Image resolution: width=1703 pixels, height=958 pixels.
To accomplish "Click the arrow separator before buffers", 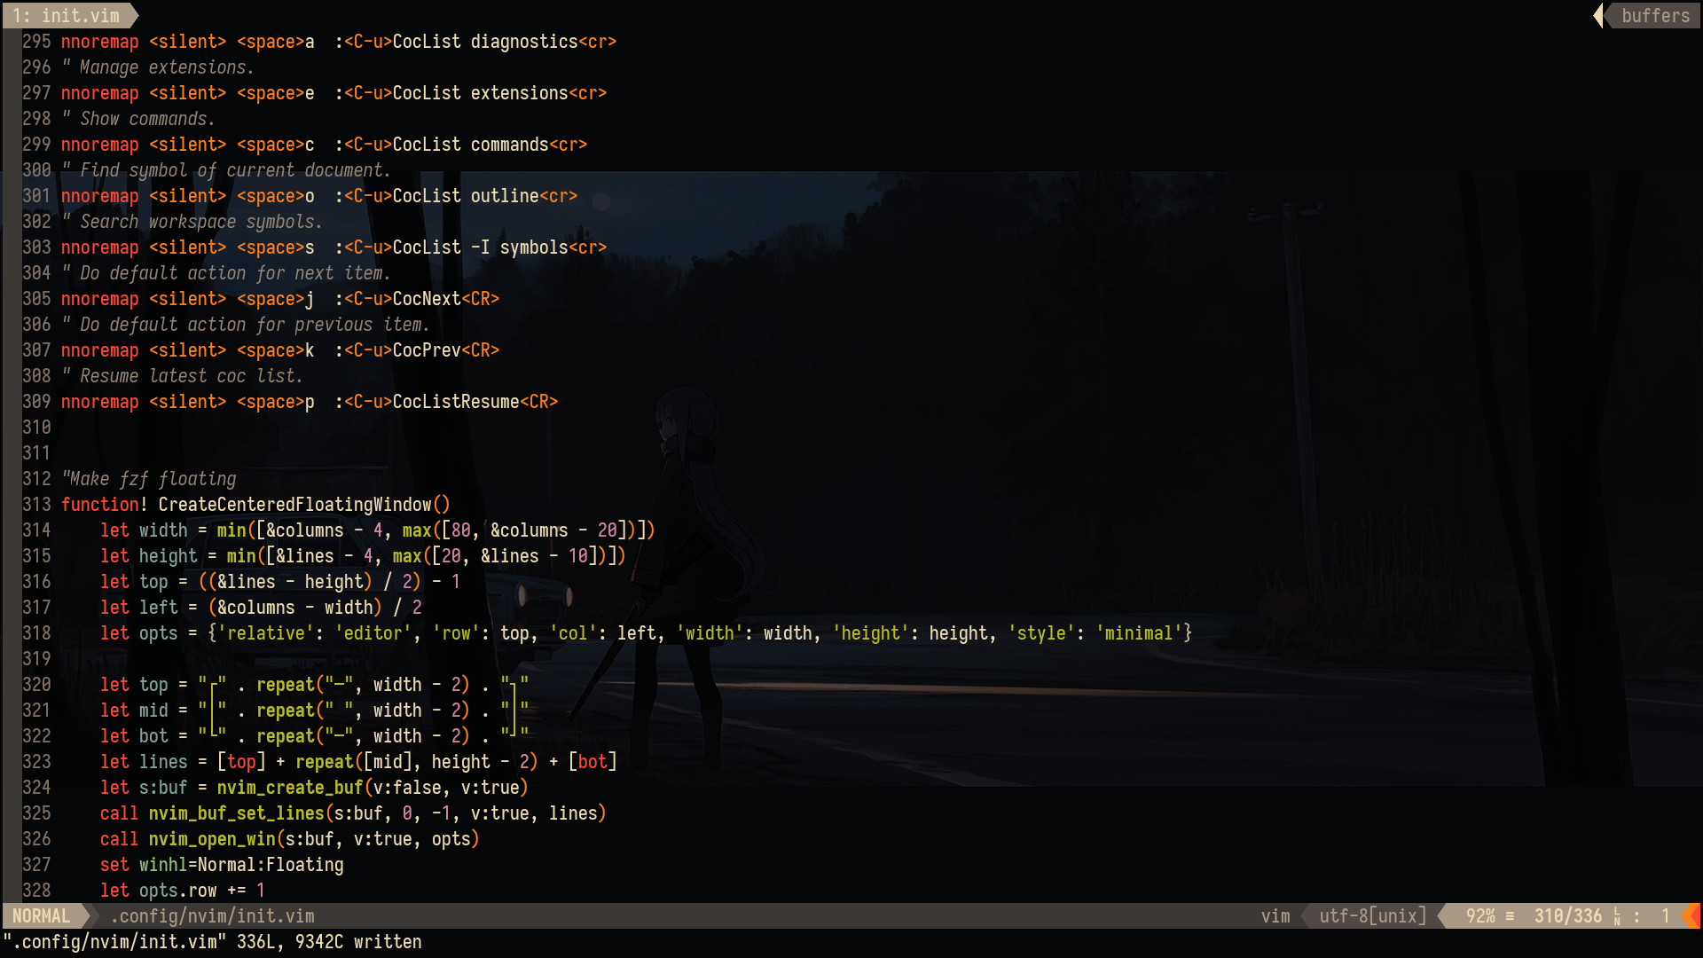I will tap(1598, 15).
